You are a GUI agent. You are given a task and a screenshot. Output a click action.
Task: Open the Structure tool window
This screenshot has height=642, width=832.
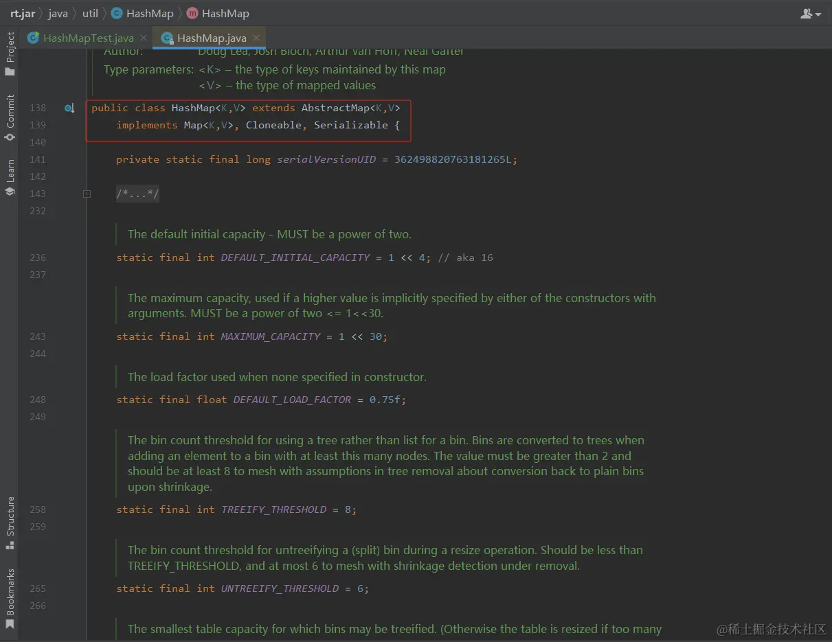coord(10,523)
